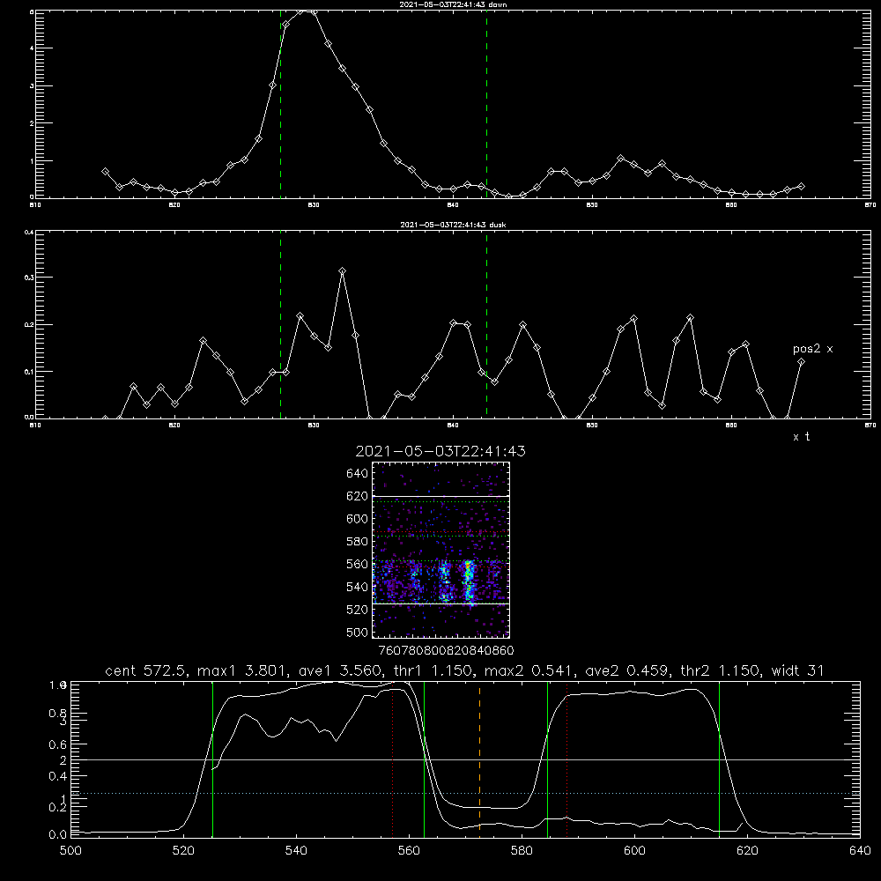Click the spectrogram heatmap image
The image size is (881, 881).
click(441, 550)
